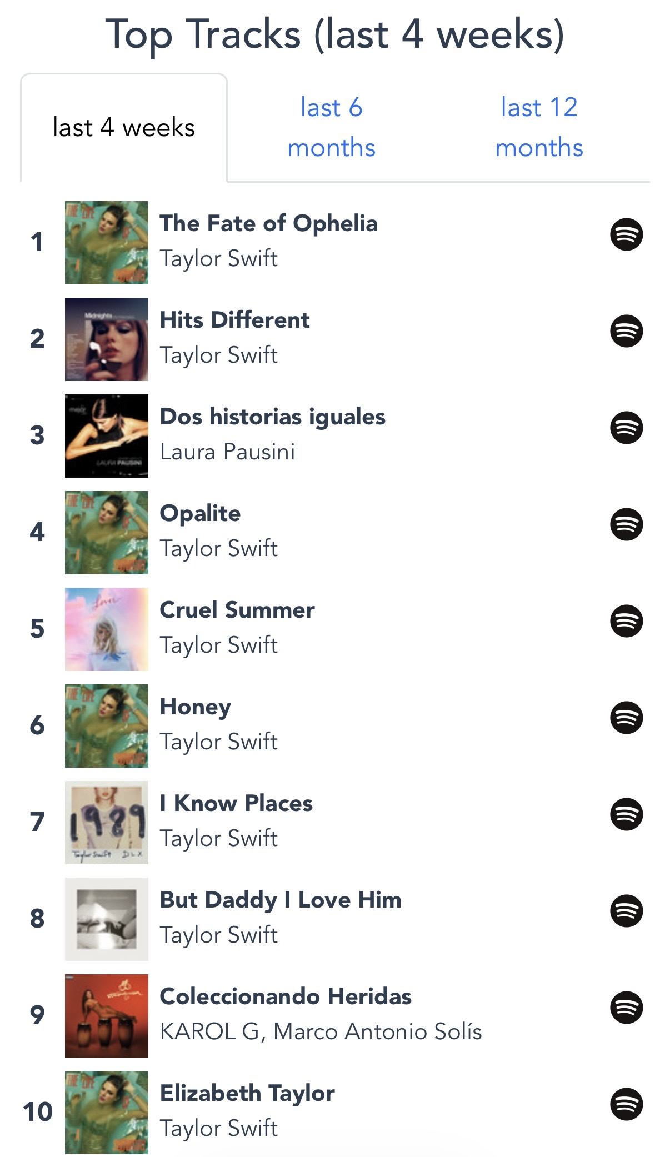Click Spotify icon for Honey
The width and height of the screenshot is (670, 1157).
click(626, 718)
